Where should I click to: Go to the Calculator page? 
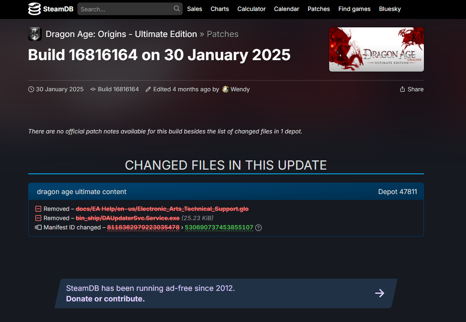[251, 9]
